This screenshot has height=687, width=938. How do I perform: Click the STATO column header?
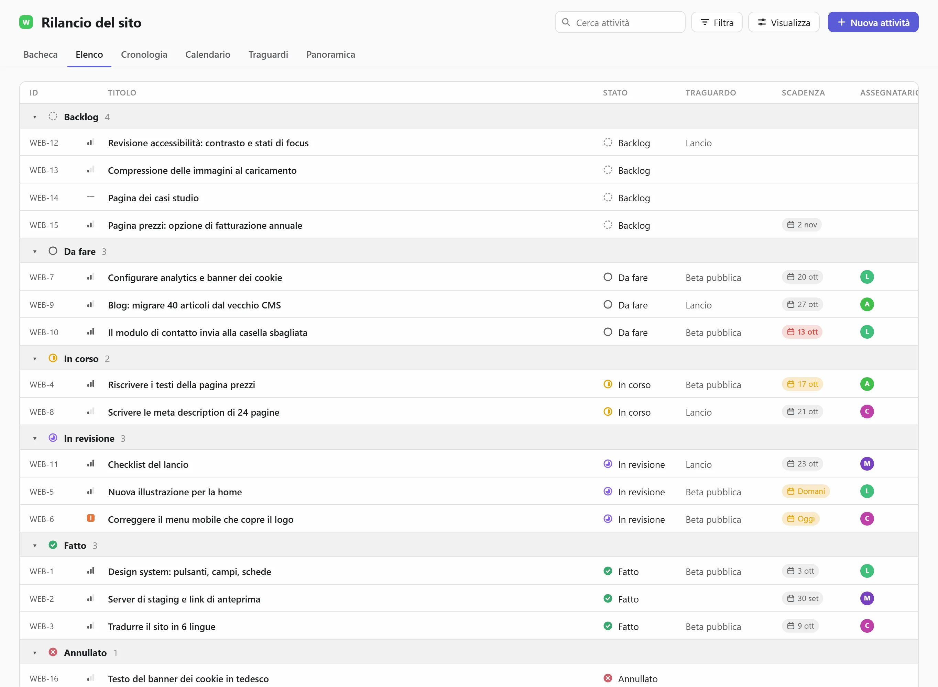tap(615, 93)
